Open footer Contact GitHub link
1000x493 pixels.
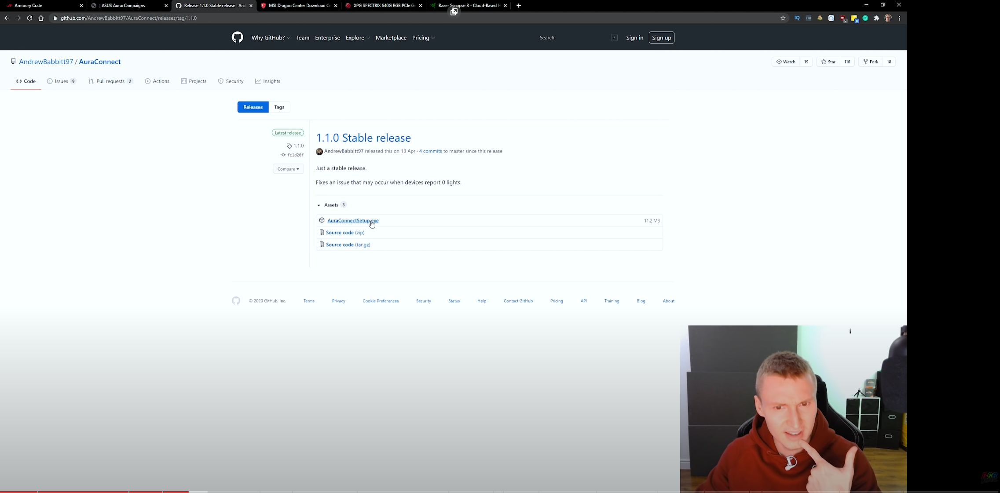518,301
